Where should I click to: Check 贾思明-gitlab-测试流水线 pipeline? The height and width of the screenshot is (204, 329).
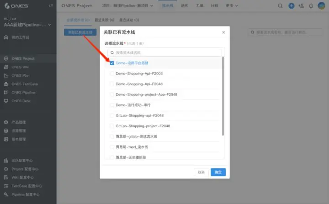112,136
